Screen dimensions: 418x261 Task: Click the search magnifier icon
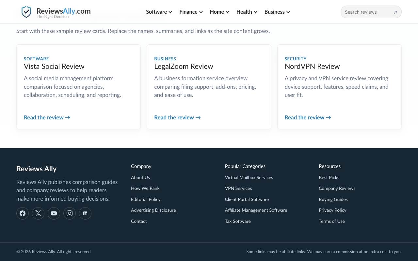pyautogui.click(x=395, y=12)
